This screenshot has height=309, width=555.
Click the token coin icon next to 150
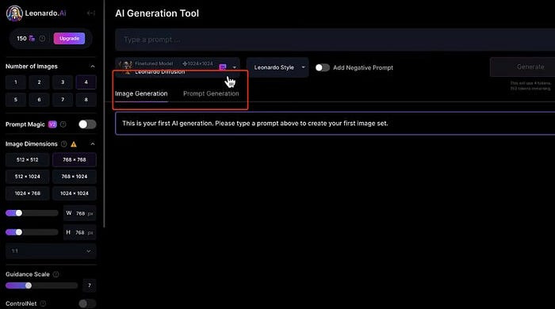[x=32, y=39]
